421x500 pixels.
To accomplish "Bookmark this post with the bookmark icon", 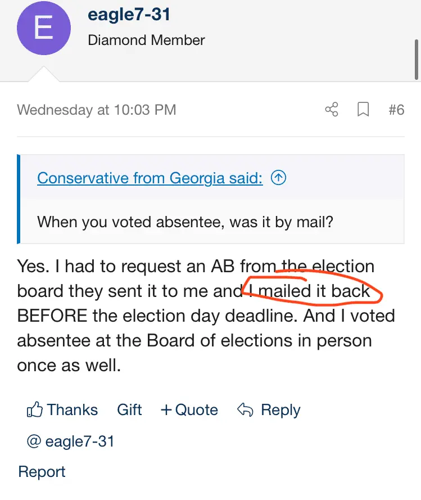I will point(363,110).
